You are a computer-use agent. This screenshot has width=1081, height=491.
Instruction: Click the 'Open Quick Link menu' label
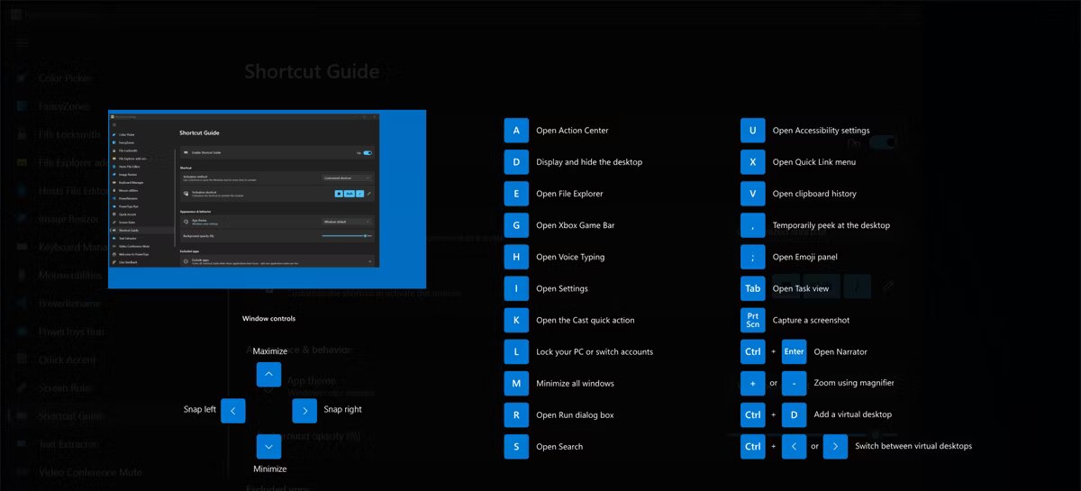[x=814, y=162]
